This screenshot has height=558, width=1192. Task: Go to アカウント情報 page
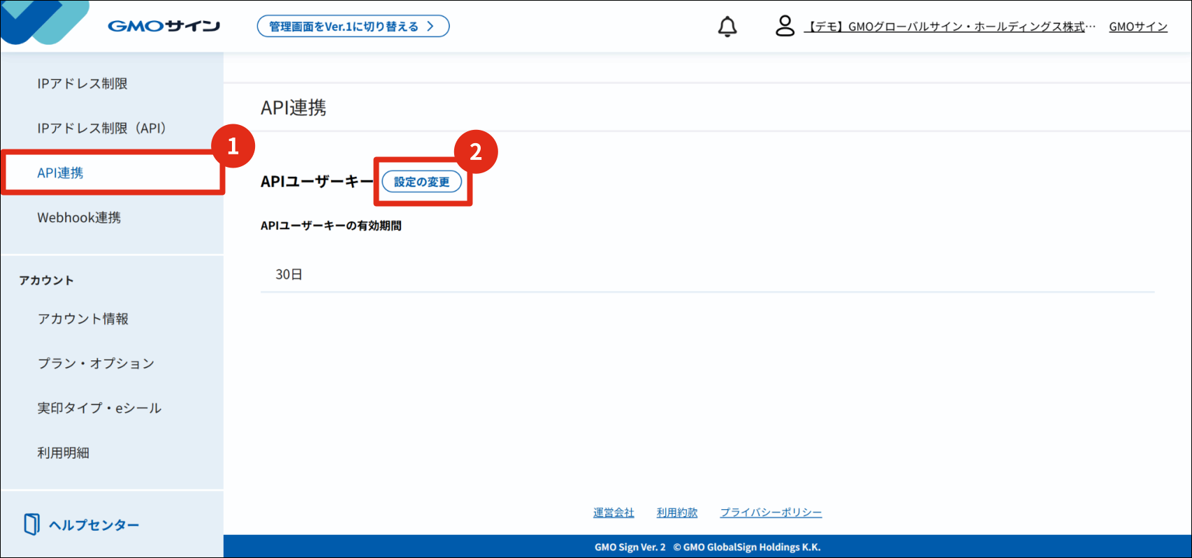83,319
